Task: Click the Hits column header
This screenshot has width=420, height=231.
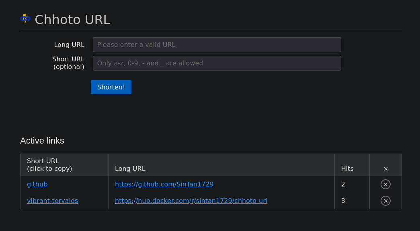Action: (x=347, y=169)
